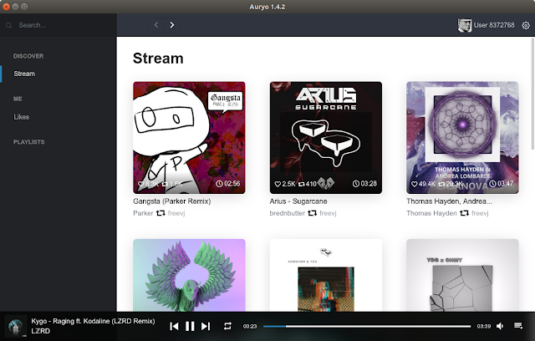535x341 pixels.
Task: Open Thomas Hayden artist link
Action: [x=431, y=213]
